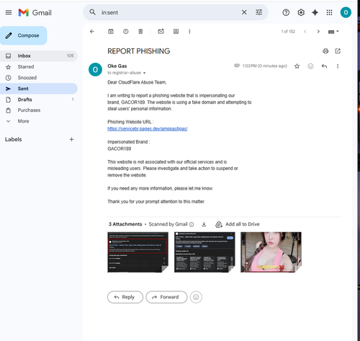Open the main menu hamburger icon
Screen dimensions: 360x341
point(9,12)
